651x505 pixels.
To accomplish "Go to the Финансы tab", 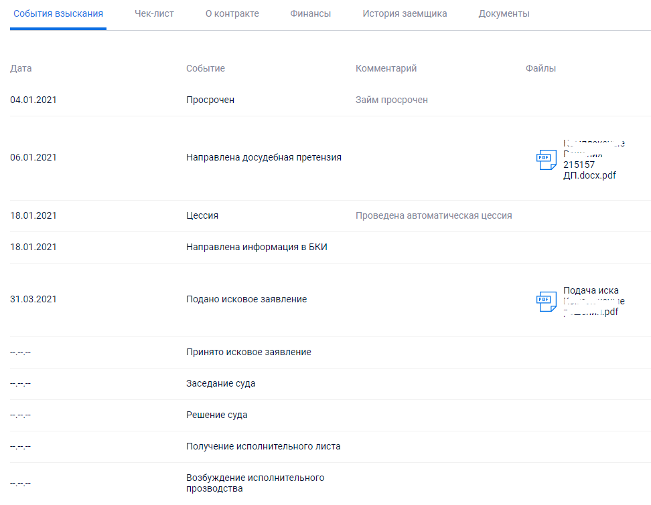I will (310, 13).
